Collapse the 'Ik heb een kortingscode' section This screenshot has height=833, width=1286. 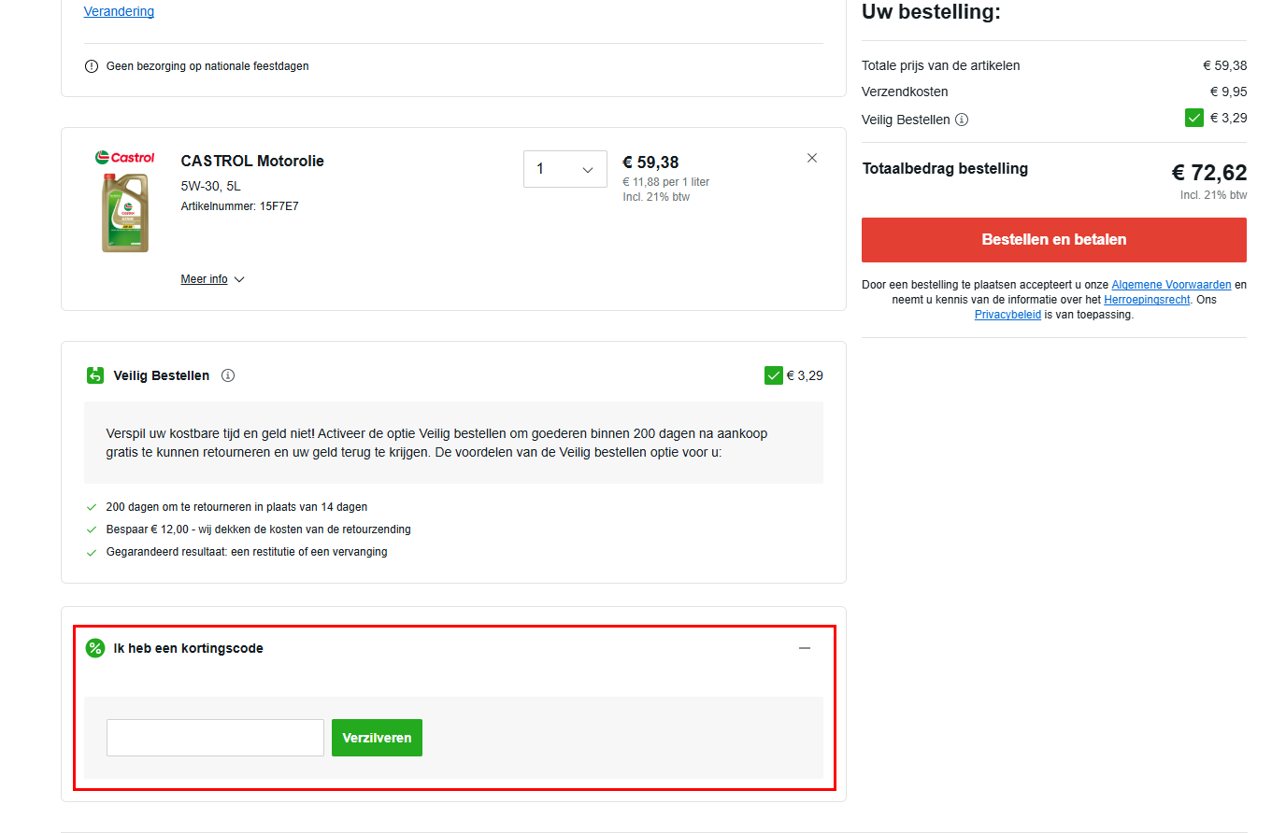click(804, 647)
